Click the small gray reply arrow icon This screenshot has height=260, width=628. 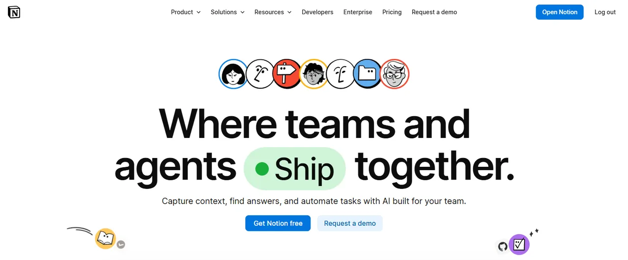pos(121,244)
